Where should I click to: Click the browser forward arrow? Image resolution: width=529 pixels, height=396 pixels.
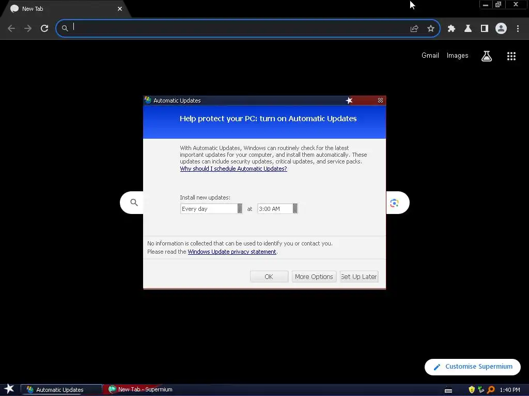click(28, 28)
